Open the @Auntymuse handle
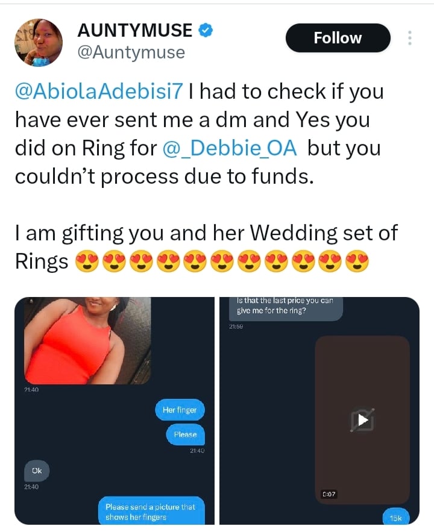The height and width of the screenshot is (532, 434). 132,53
